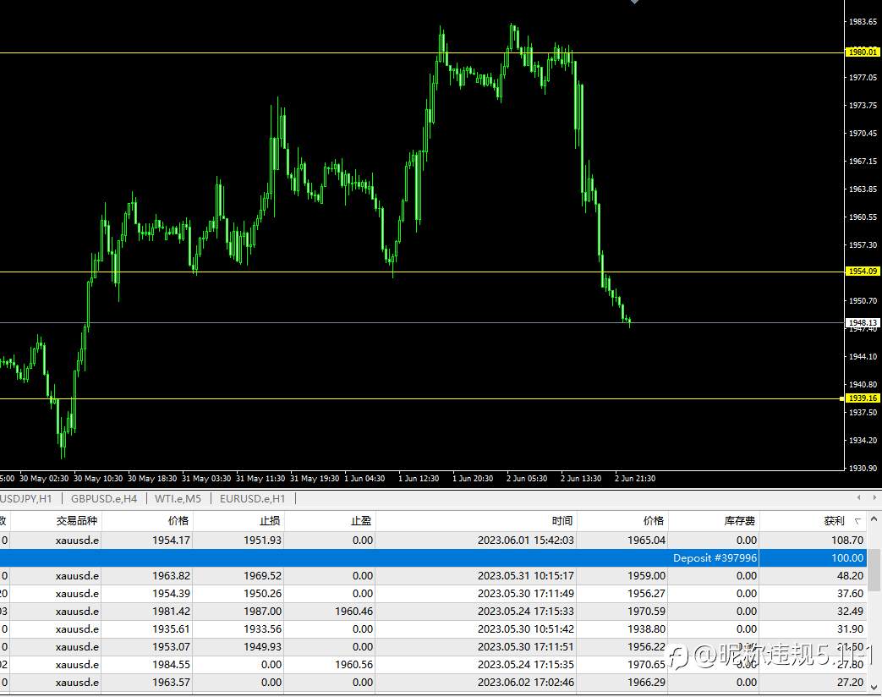
Task: Switch to the USDJPY,H1 chart tab
Action: pos(26,499)
